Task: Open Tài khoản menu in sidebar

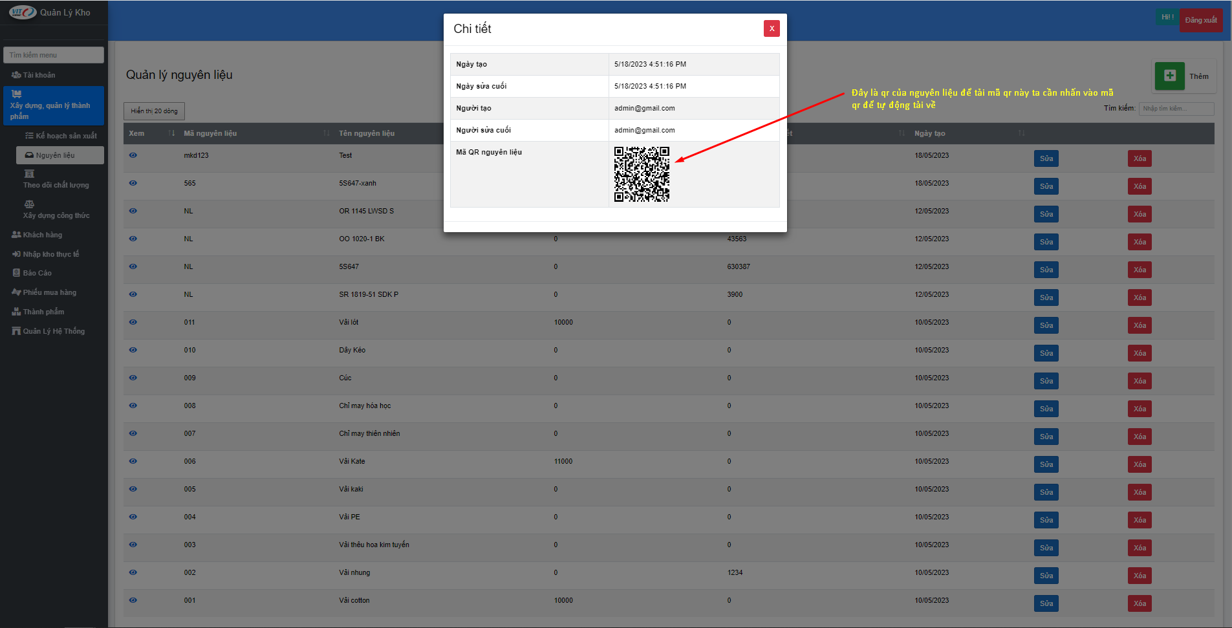Action: 54,75
